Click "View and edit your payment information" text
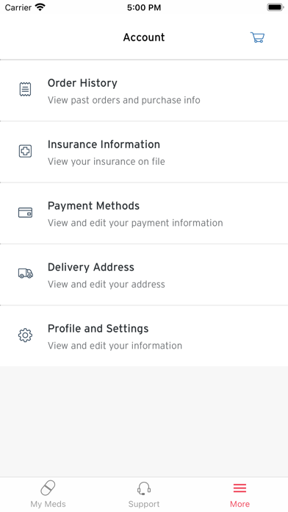This screenshot has width=288, height=512. 135,223
